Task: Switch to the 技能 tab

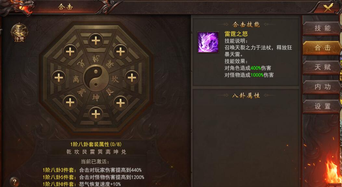Action: 322,28
